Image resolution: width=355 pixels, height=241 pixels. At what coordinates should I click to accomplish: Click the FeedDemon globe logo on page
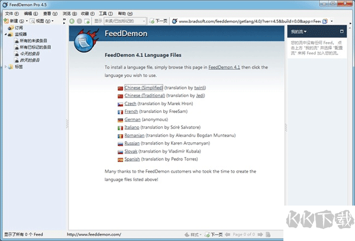click(85, 41)
